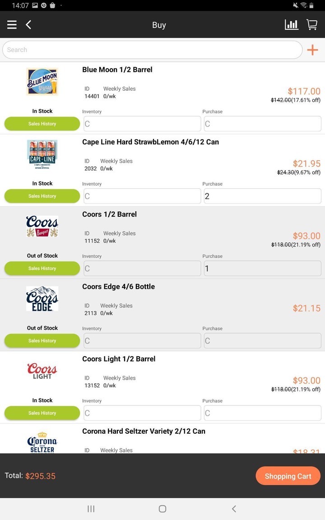View Sales History for Coors Edge
This screenshot has height=520, width=325.
42,341
